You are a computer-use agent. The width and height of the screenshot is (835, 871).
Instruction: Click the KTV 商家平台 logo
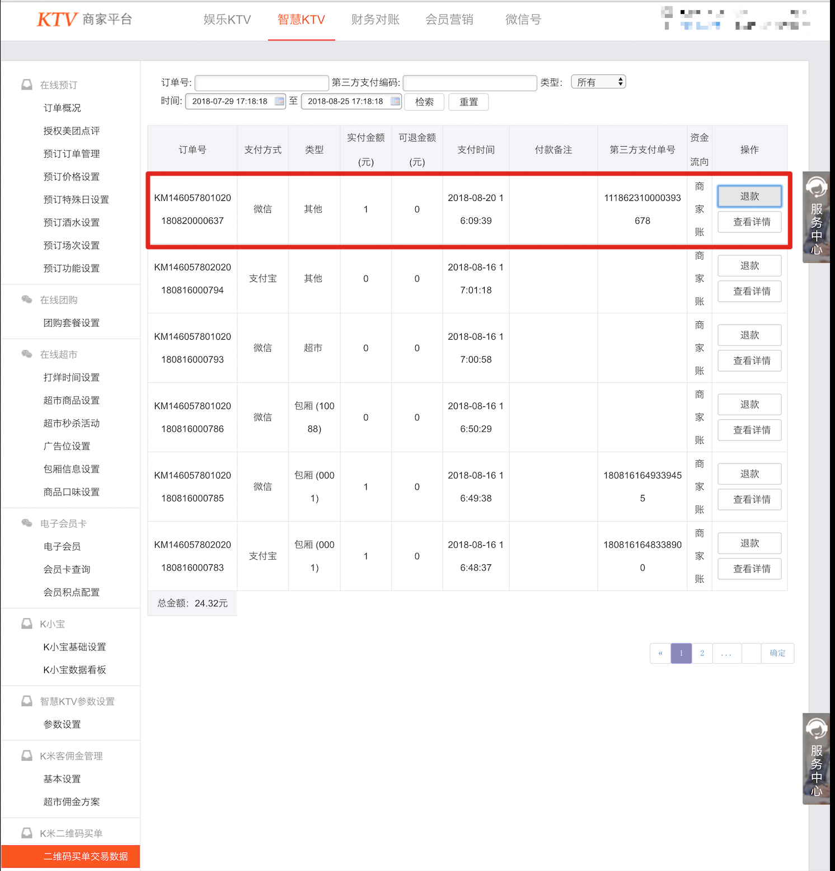pos(85,20)
